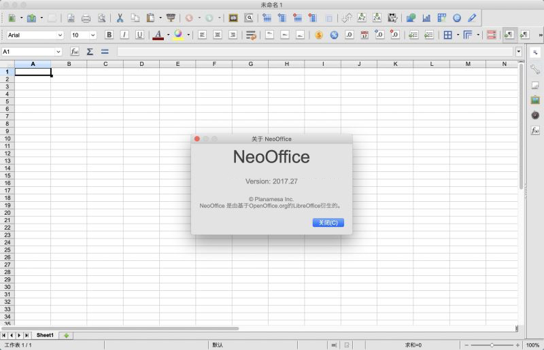Expand the formula bar dropdown arrow
The image size is (544, 350).
[519, 52]
